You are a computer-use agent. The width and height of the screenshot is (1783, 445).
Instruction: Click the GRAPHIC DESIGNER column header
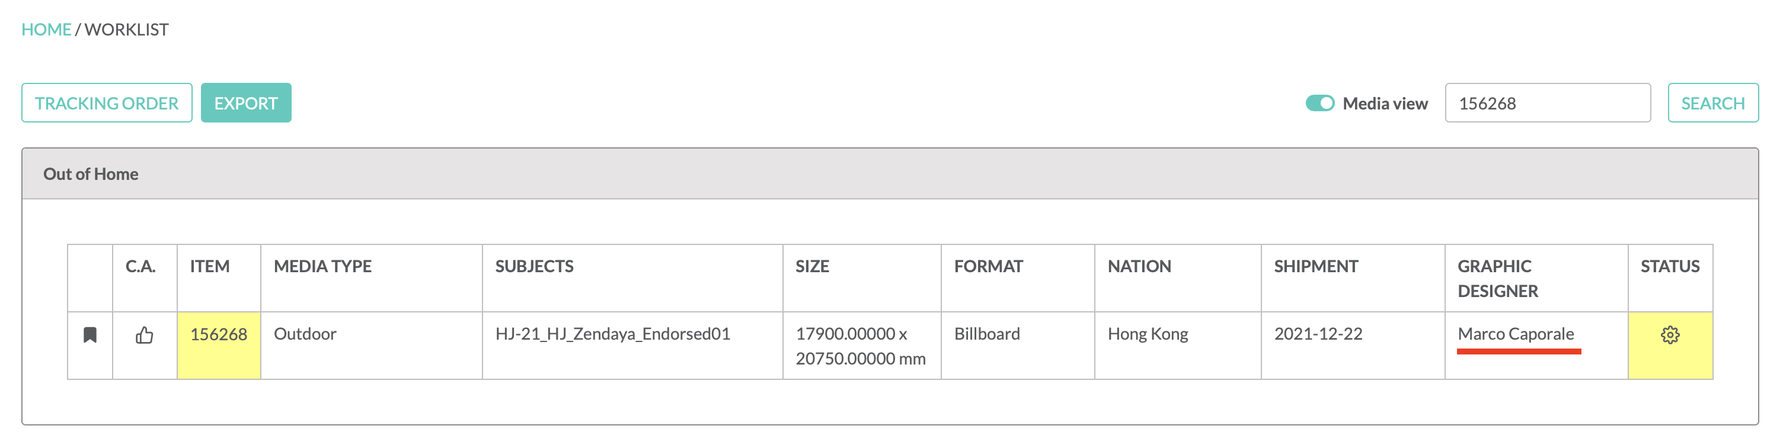(x=1498, y=279)
